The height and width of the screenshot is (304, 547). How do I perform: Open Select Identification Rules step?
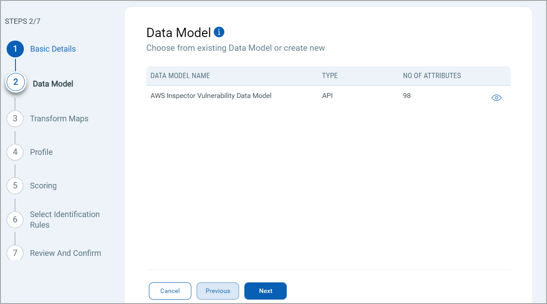tap(65, 219)
